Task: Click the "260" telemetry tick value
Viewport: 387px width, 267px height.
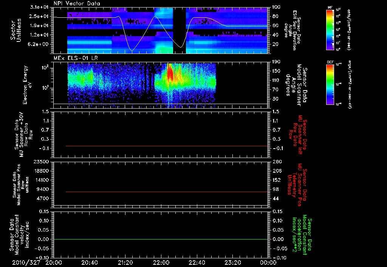Action: (276, 161)
